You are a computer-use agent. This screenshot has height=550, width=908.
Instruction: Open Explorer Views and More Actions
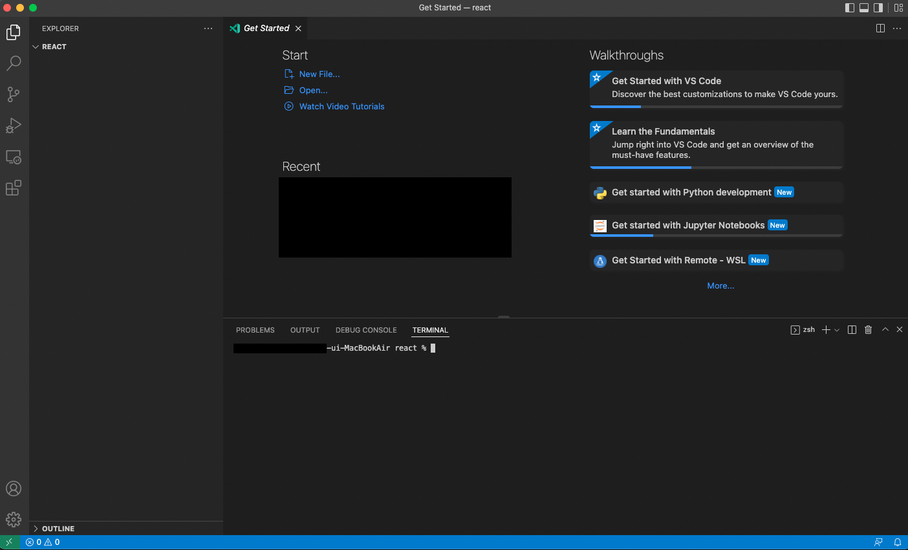click(x=208, y=28)
